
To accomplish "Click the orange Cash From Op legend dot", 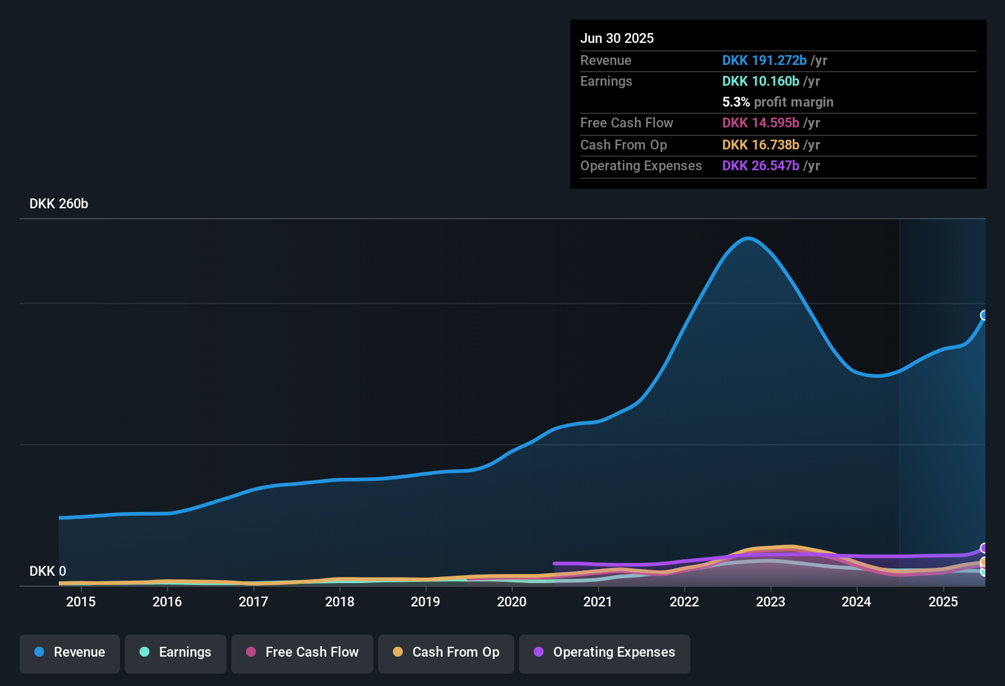I will 398,652.
